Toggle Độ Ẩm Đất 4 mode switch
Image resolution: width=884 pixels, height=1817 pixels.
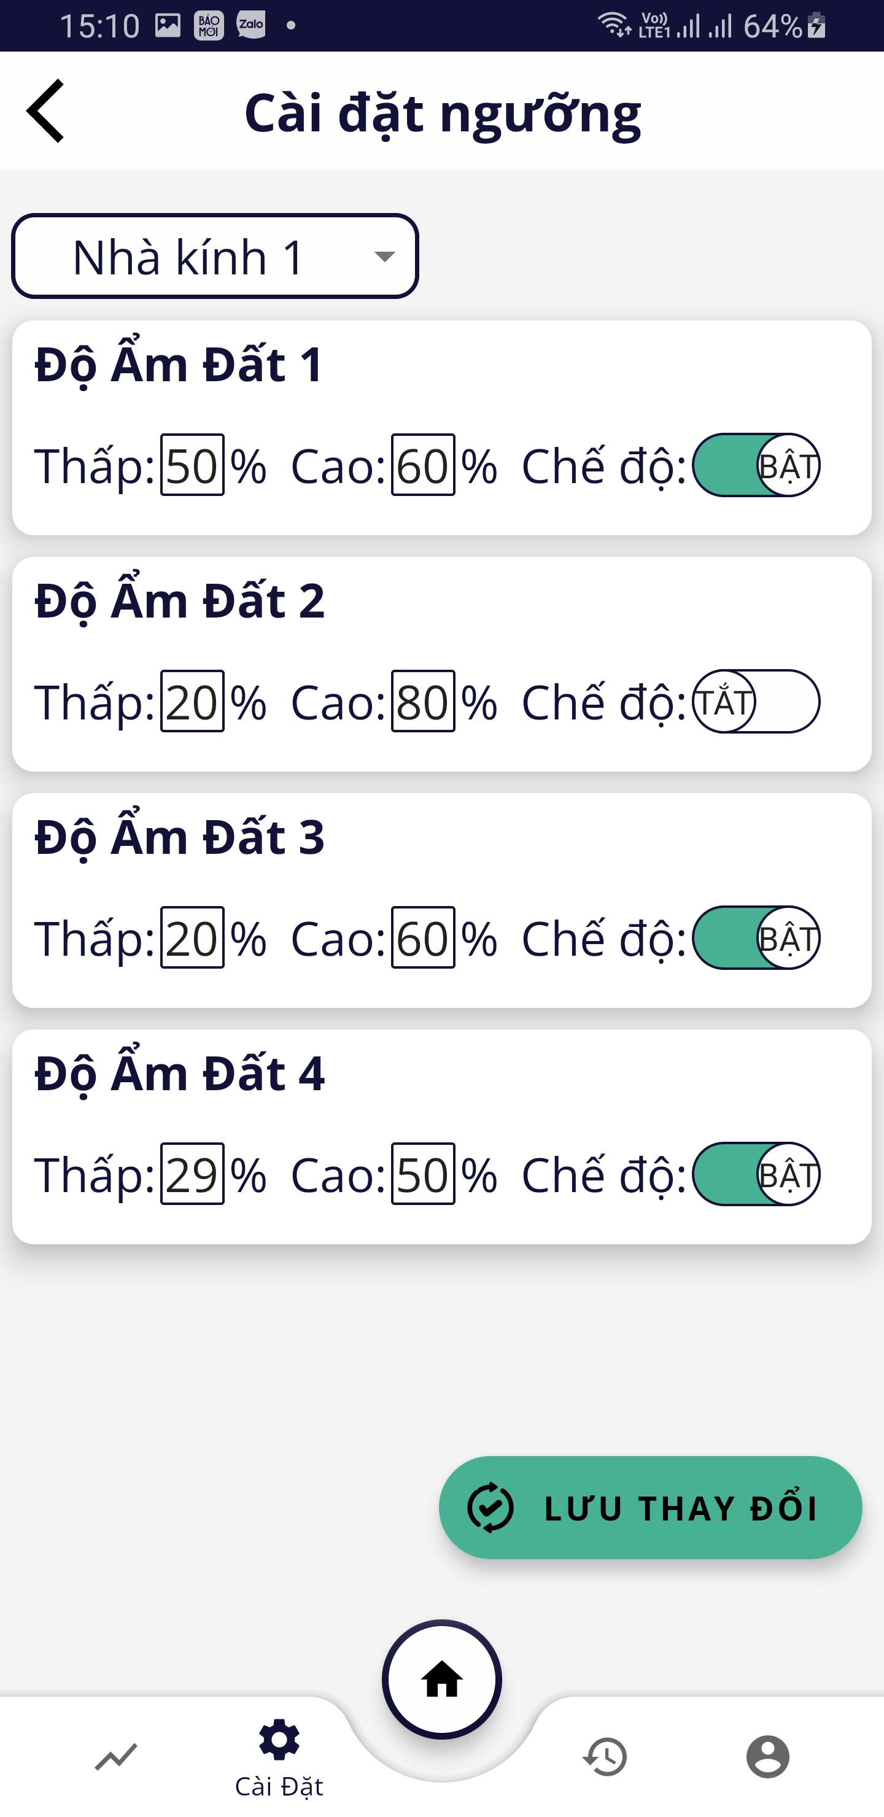pyautogui.click(x=756, y=1174)
